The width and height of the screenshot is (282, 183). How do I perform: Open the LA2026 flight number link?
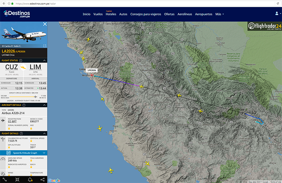coord(8,51)
